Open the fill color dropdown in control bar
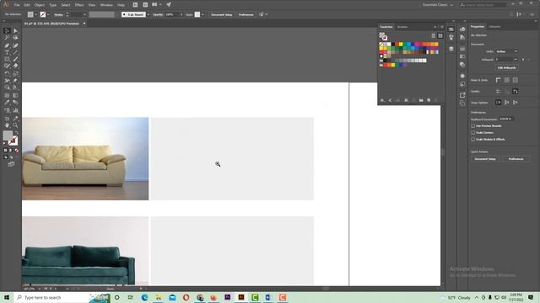This screenshot has width=540, height=303. tap(35, 14)
